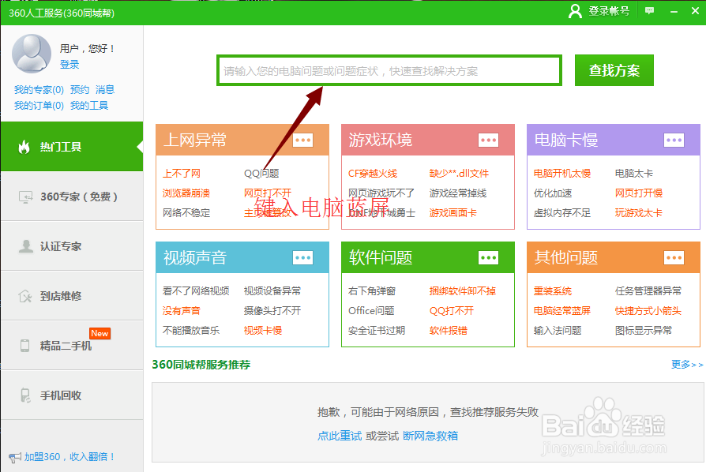The width and height of the screenshot is (706, 472).
Task: Click 加盟360，收入翻倍 link
Action: pyautogui.click(x=69, y=457)
